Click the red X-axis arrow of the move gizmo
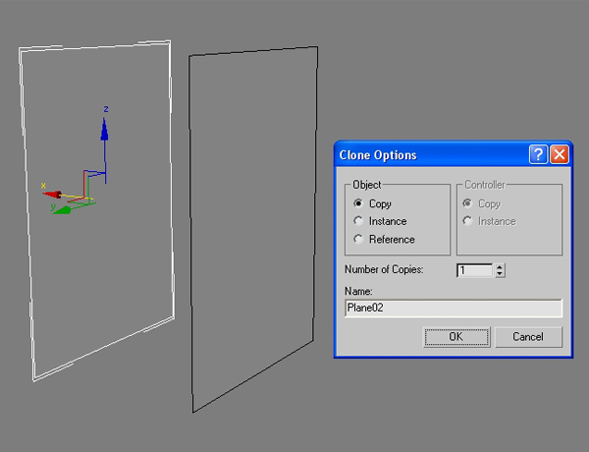589x452 pixels. coord(54,194)
